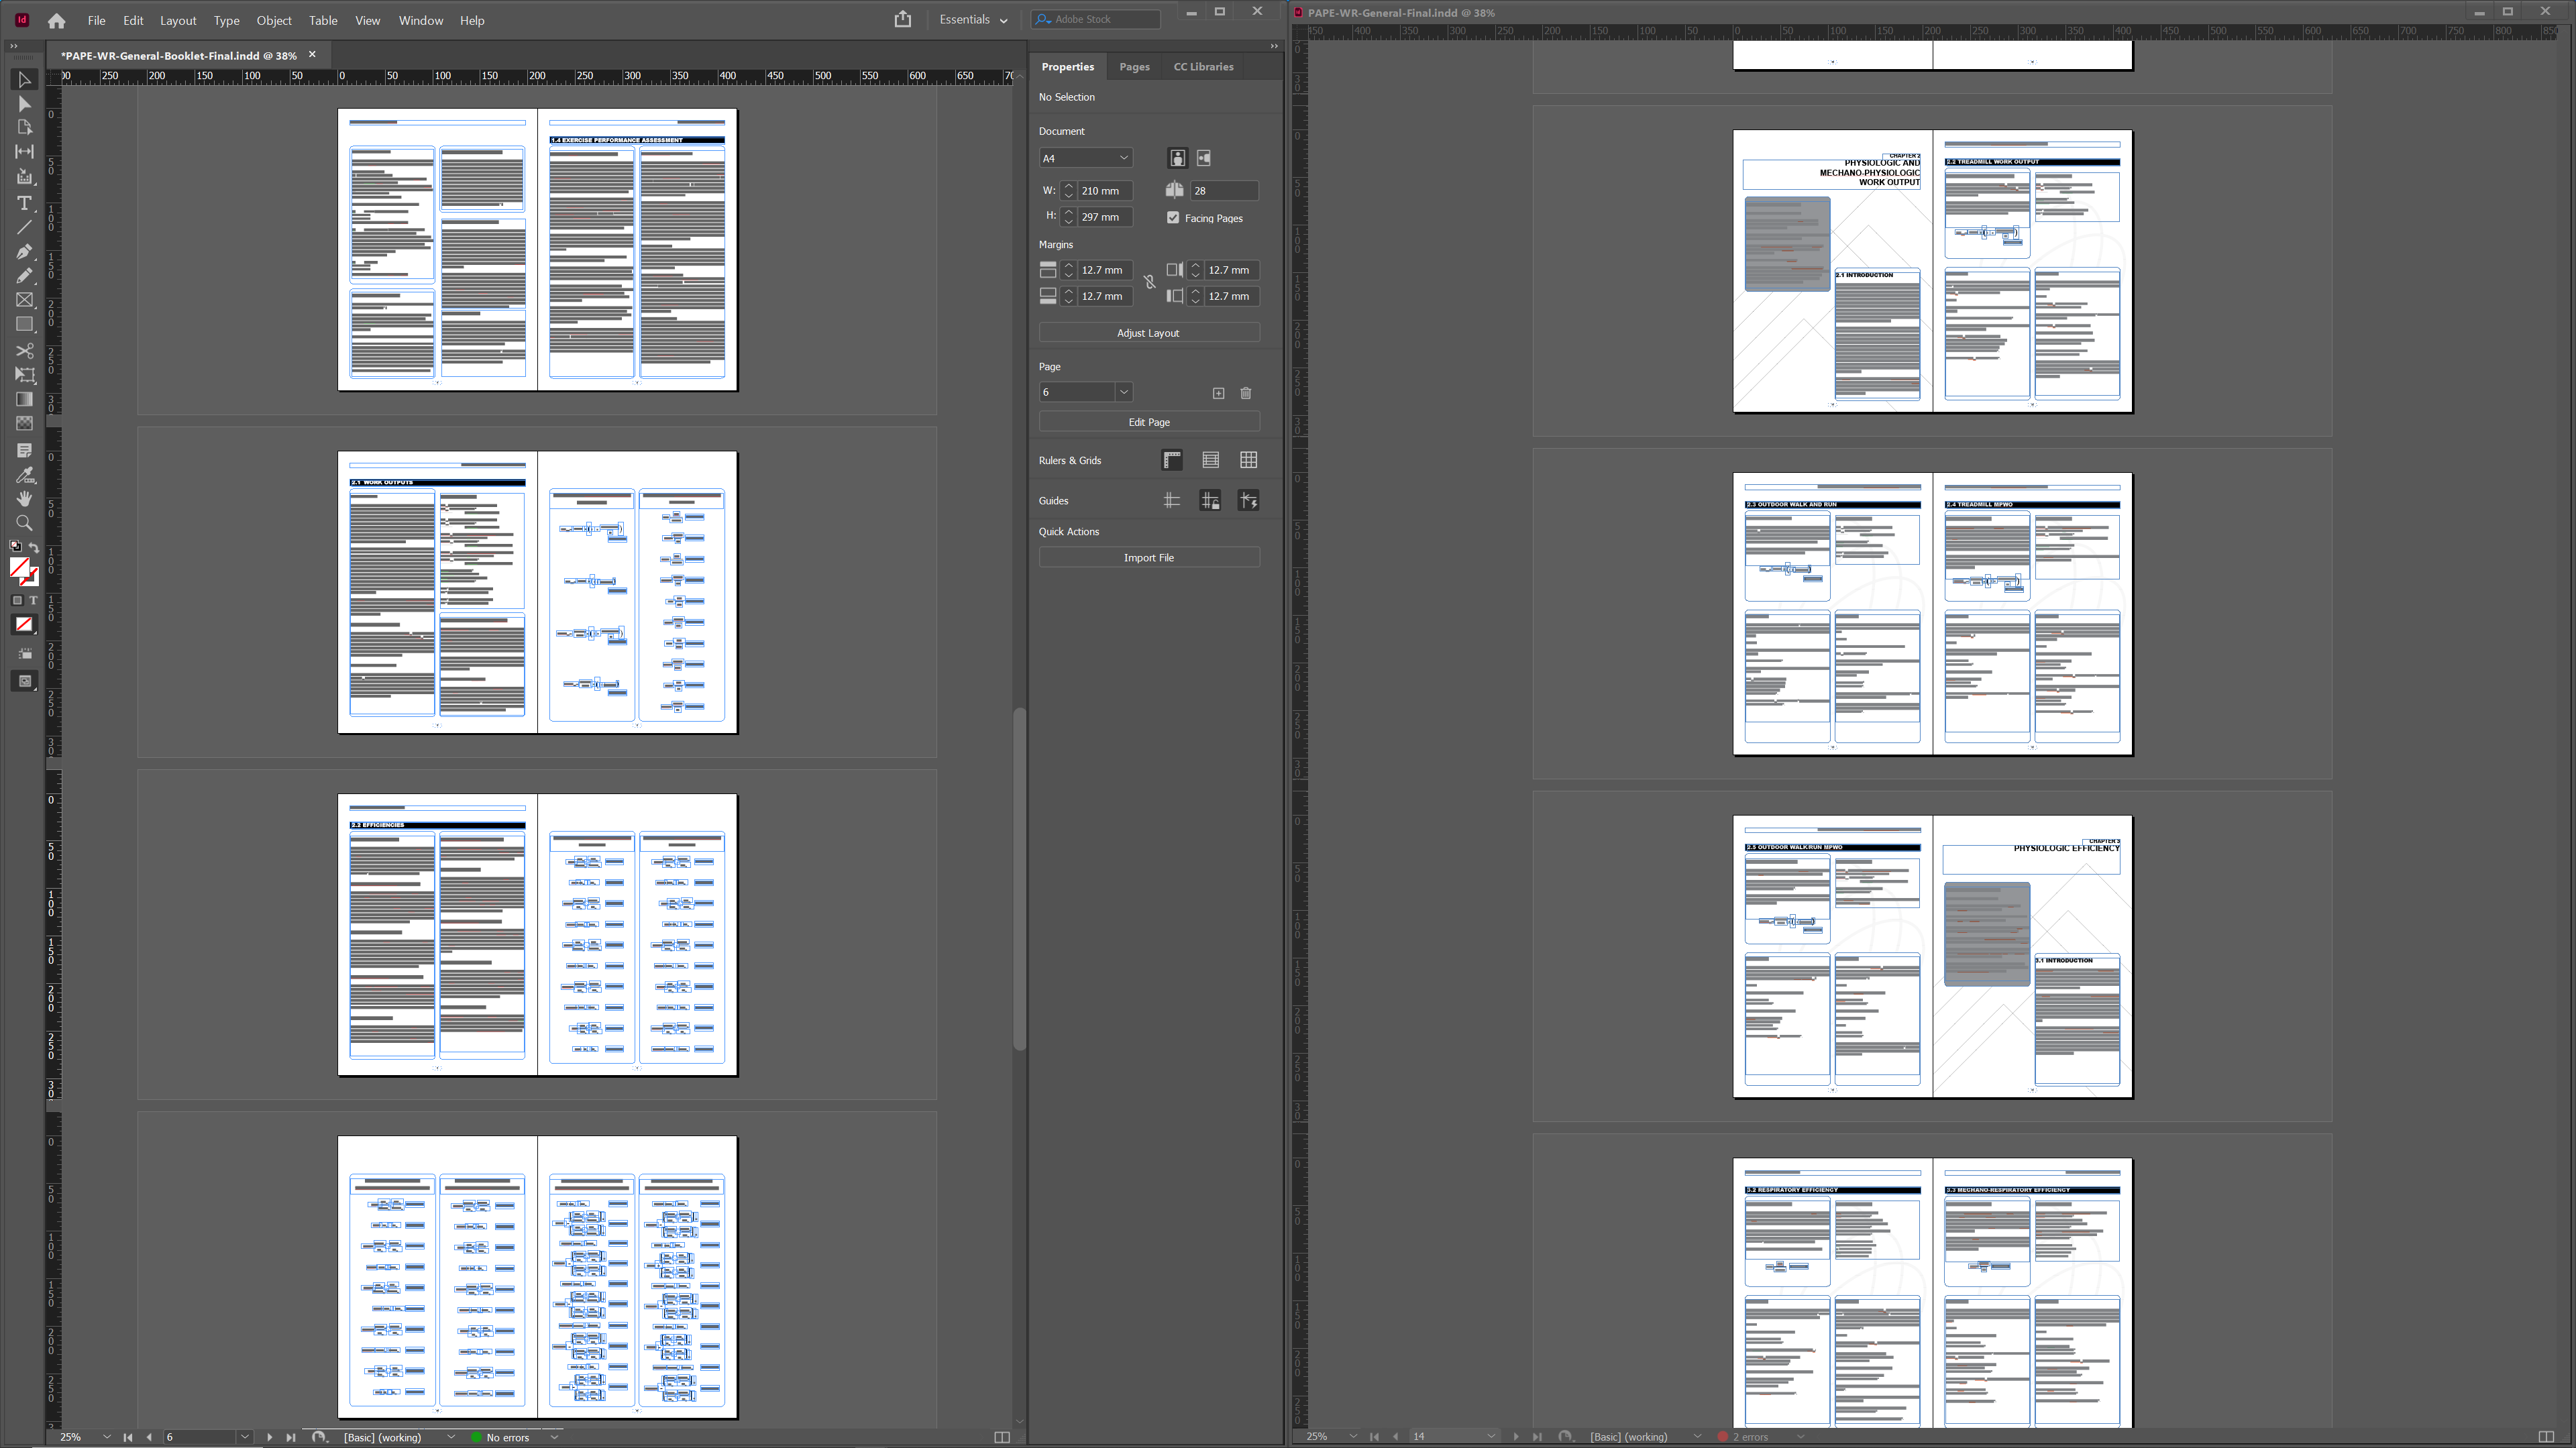Toggle margin link chain icon

(x=1150, y=283)
